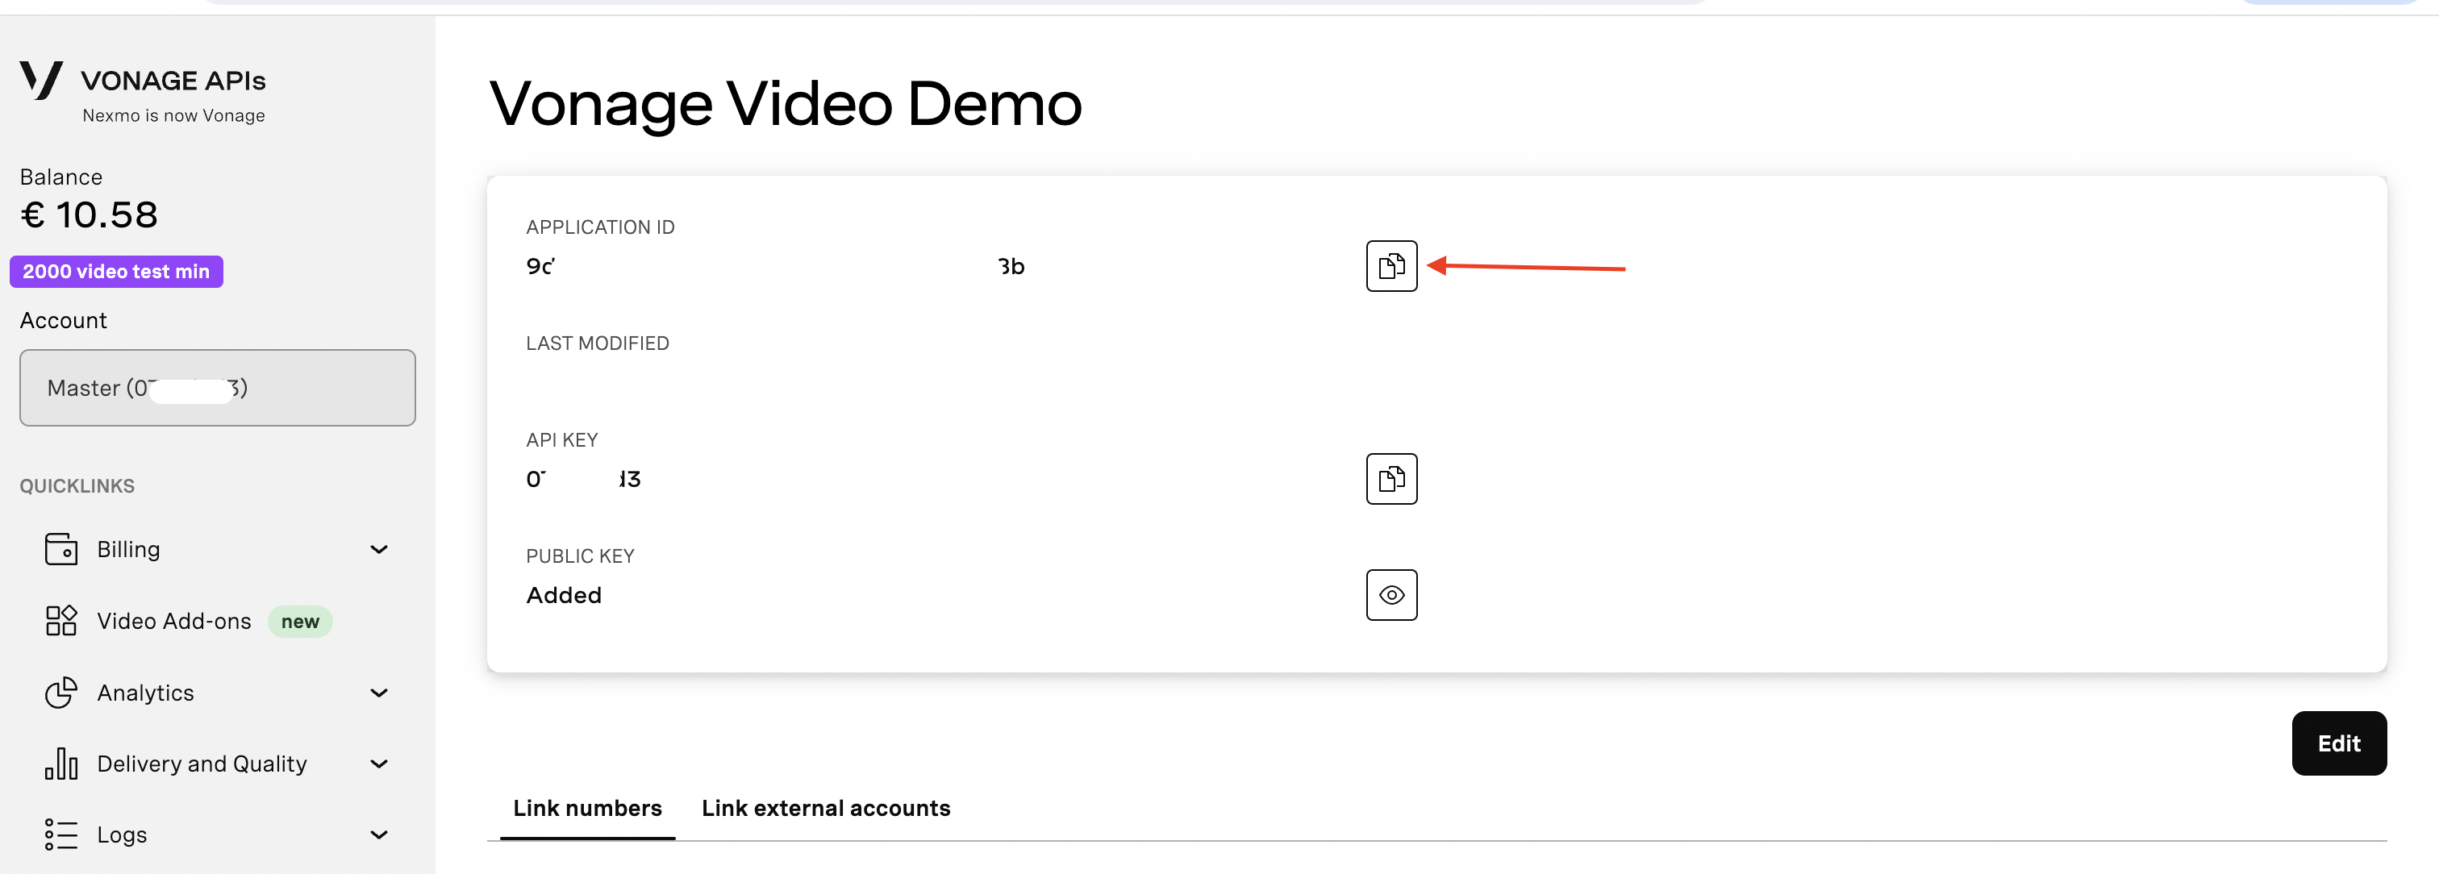The image size is (2439, 874).
Task: Copy the API Key to clipboard
Action: (x=1390, y=478)
